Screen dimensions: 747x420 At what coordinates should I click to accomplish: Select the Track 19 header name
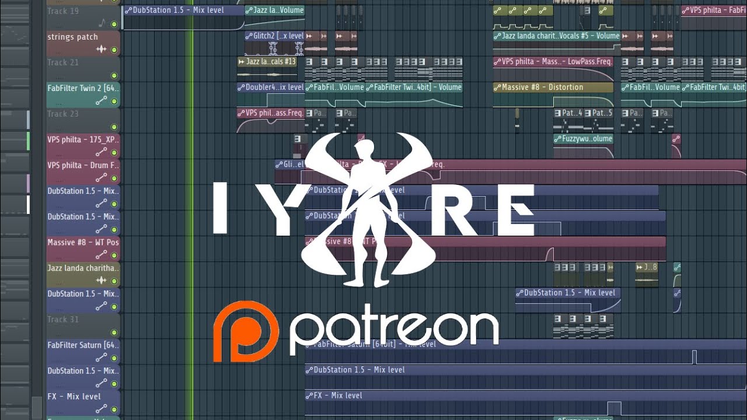63,11
